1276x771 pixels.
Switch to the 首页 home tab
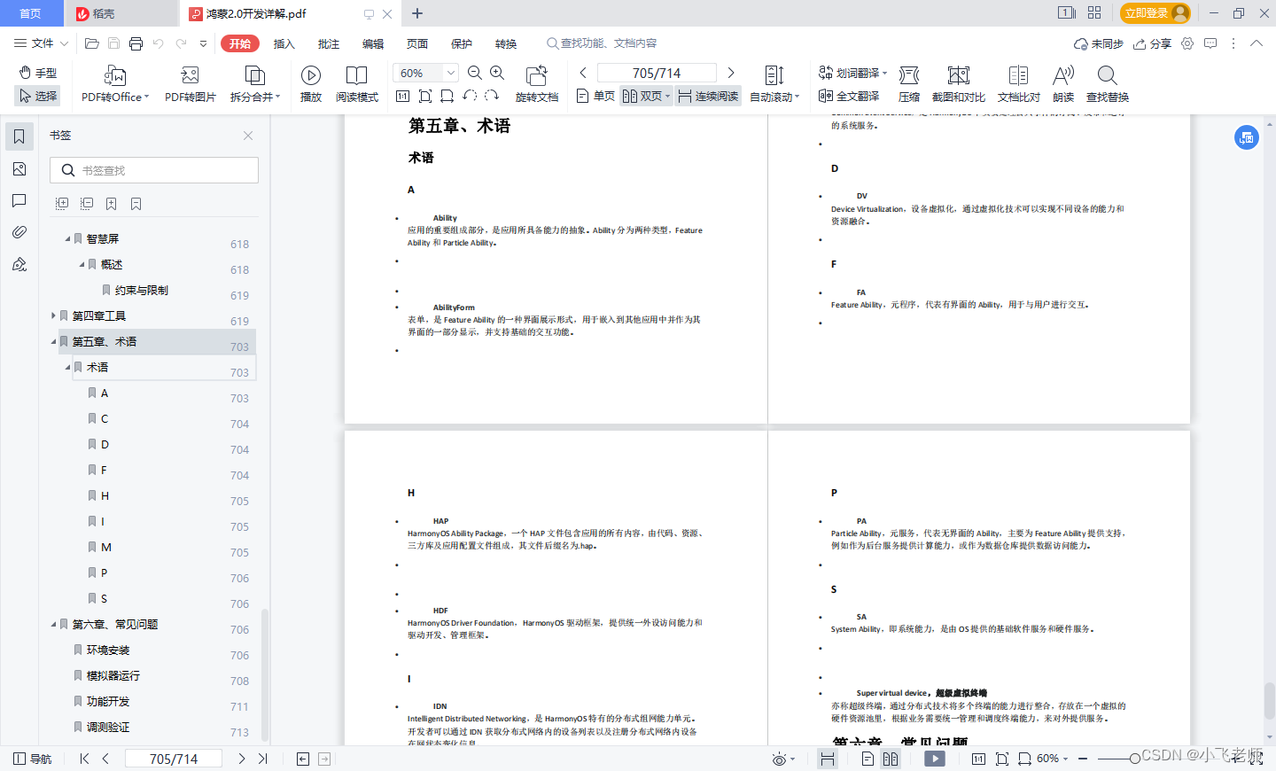[x=31, y=13]
